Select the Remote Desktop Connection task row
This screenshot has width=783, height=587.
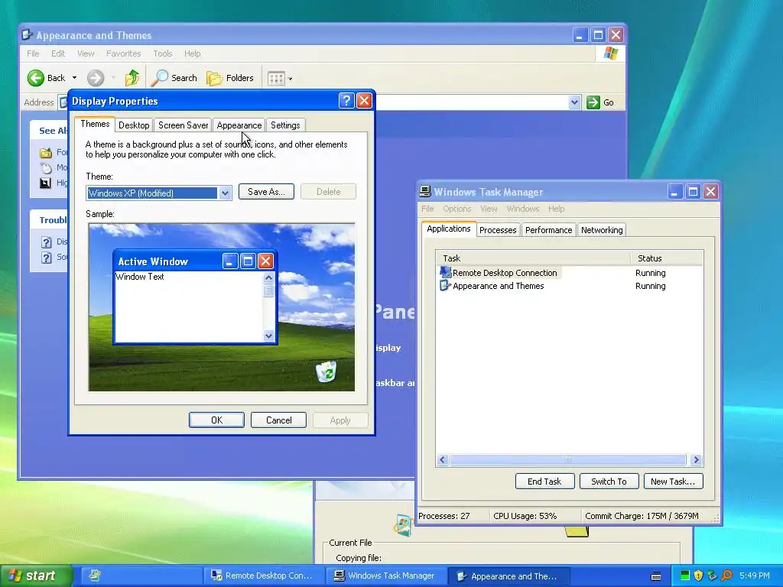[x=569, y=273]
